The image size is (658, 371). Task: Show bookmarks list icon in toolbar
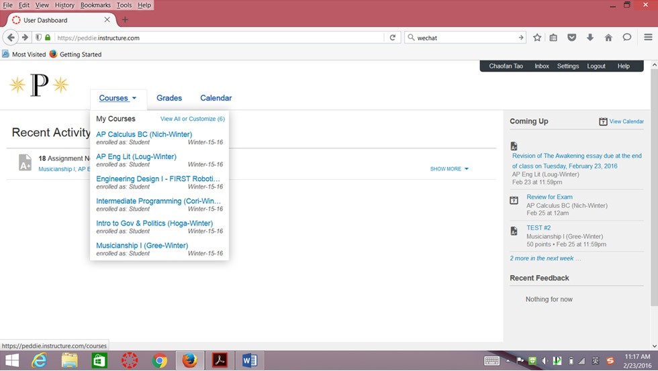tap(553, 38)
